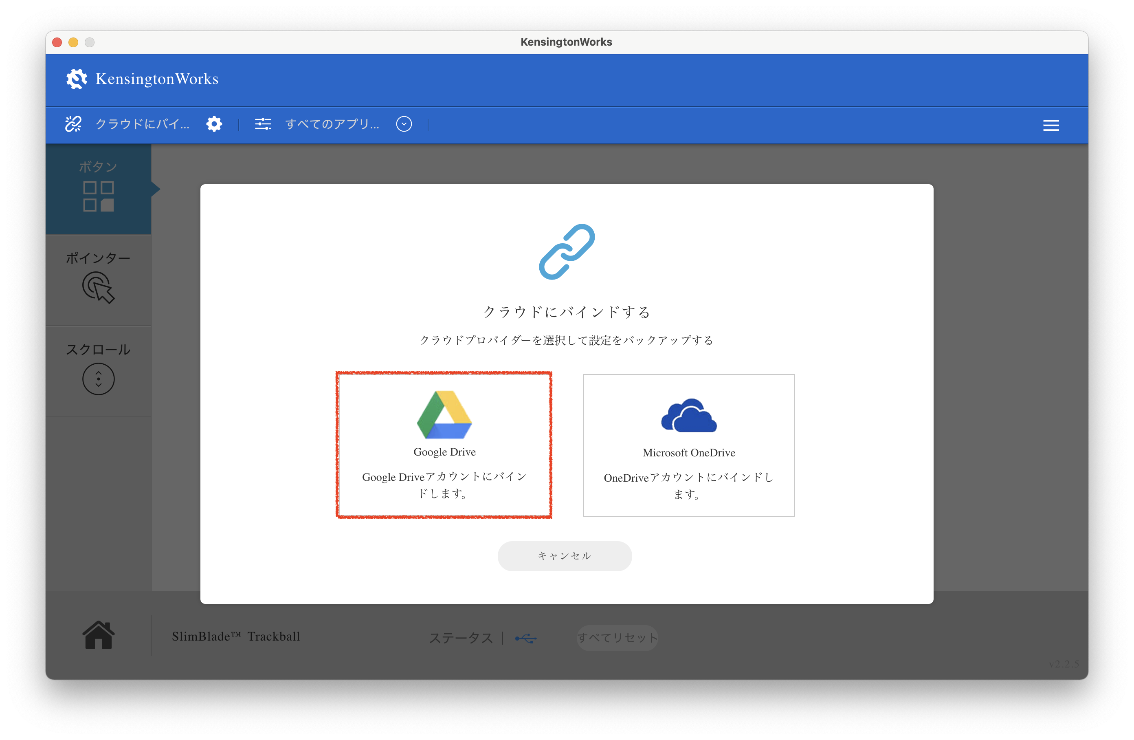The height and width of the screenshot is (740, 1134).
Task: Click the すべてリセット button
Action: coord(617,637)
